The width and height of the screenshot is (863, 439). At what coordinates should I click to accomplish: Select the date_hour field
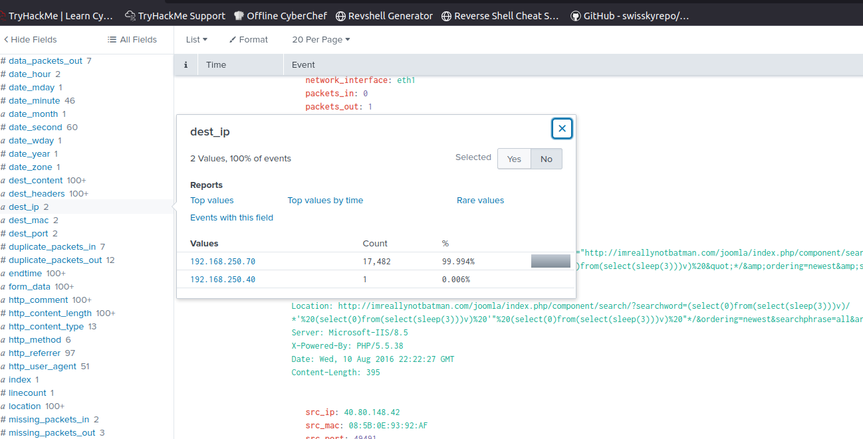coord(30,74)
